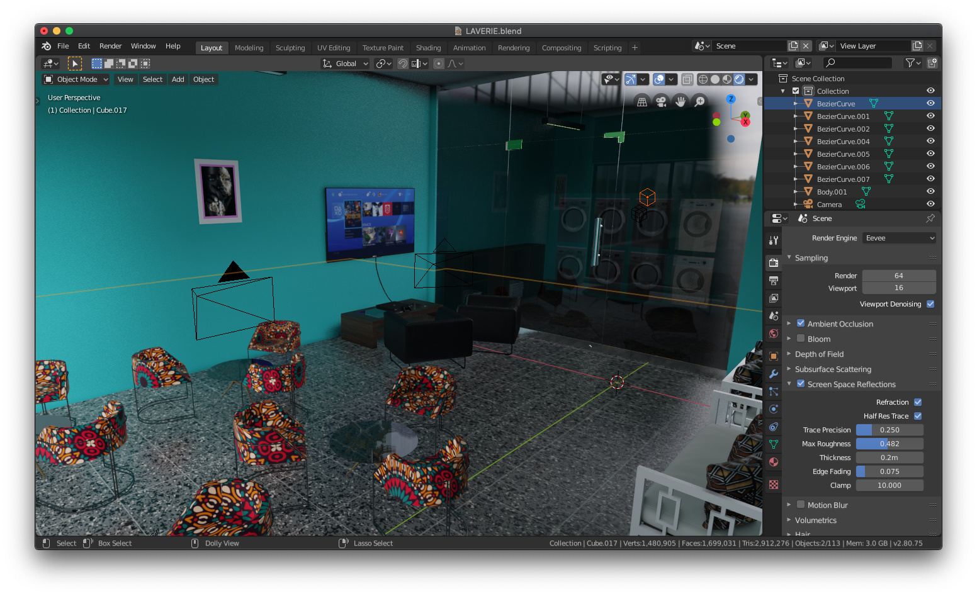Screen dimensions: 977x596
Task: Open the File menu
Action: coord(63,46)
